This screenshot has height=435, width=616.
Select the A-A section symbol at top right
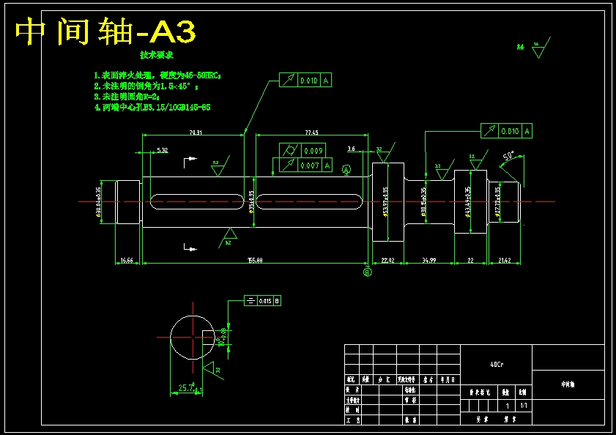[522, 46]
